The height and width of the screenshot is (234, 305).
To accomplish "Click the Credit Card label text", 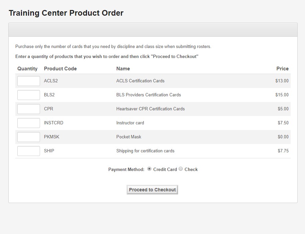I will coord(165,169).
